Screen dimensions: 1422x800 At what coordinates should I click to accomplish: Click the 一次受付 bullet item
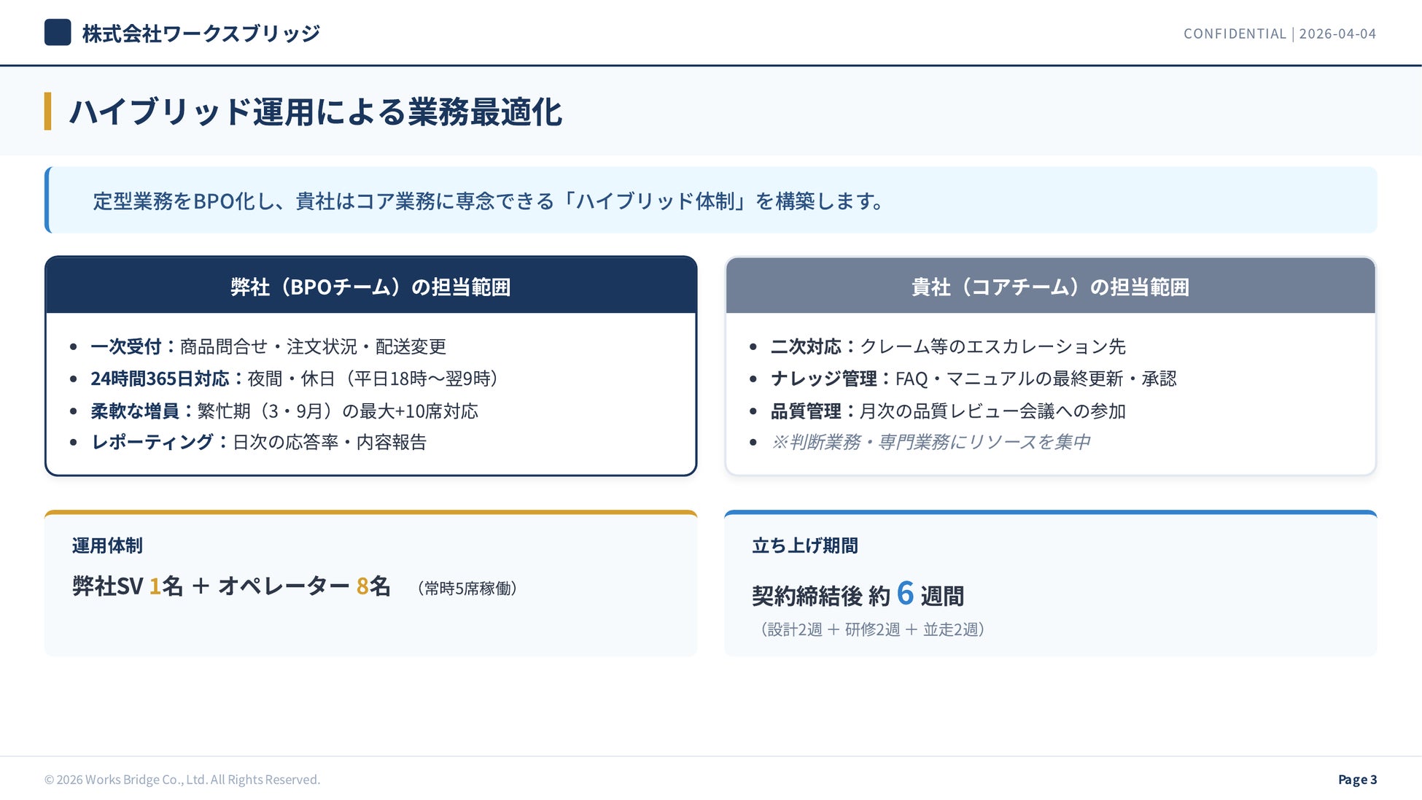click(x=268, y=346)
